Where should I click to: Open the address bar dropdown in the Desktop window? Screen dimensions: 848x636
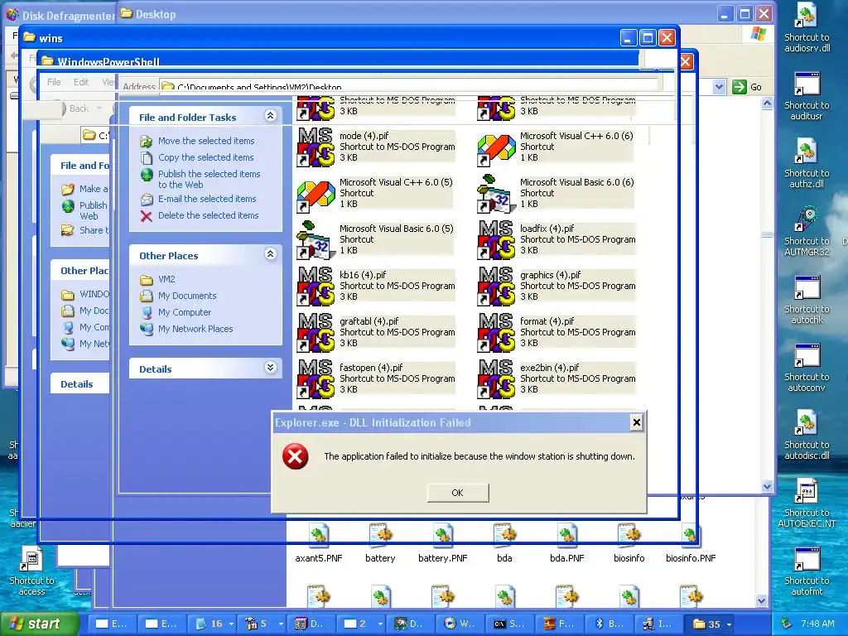coord(719,86)
